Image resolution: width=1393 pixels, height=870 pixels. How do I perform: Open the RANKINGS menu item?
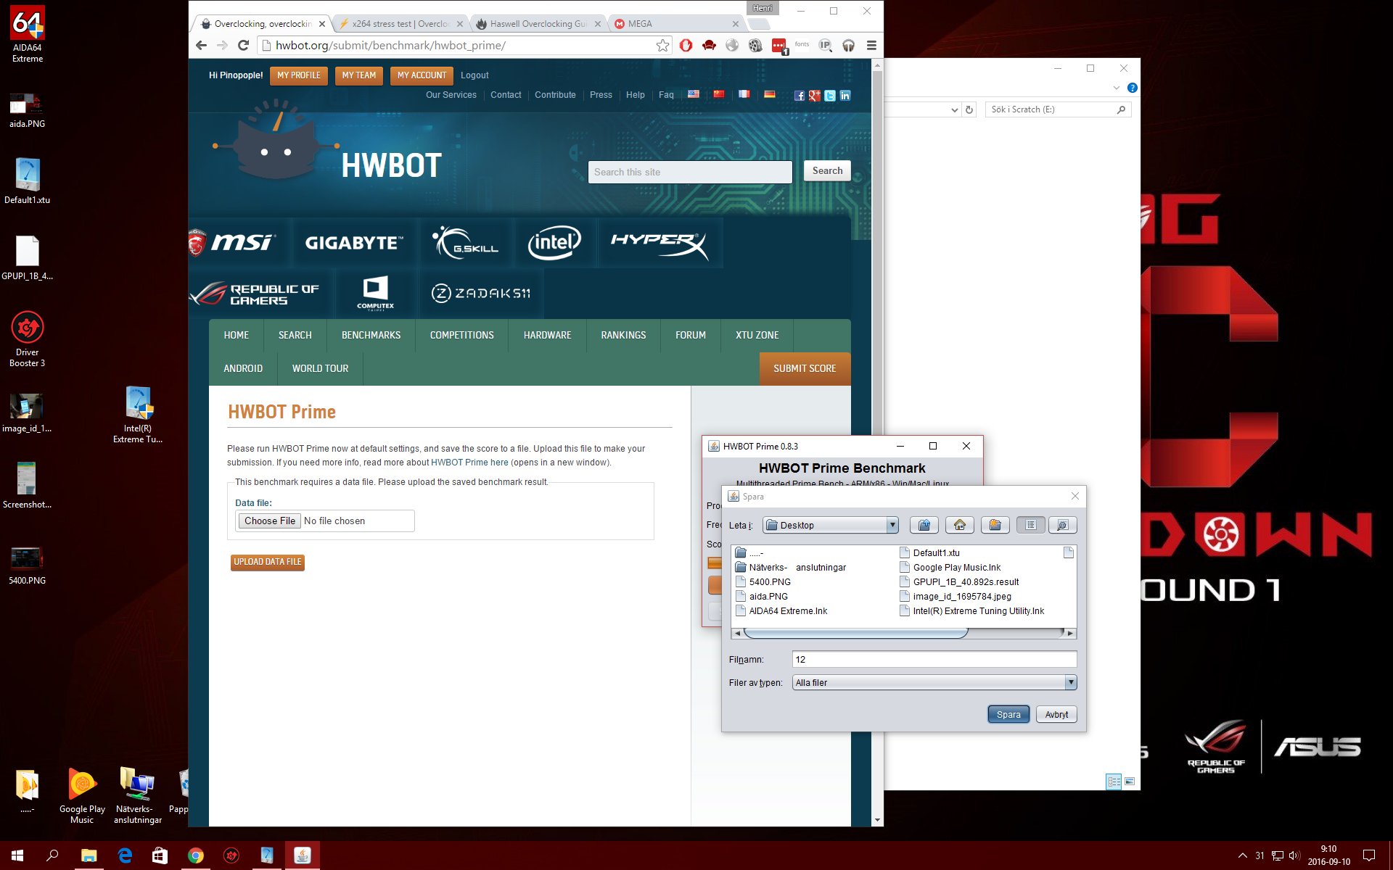[x=623, y=335]
